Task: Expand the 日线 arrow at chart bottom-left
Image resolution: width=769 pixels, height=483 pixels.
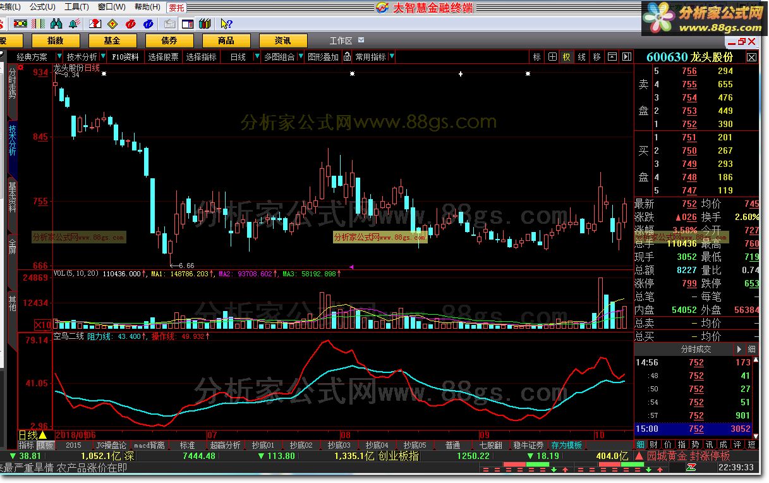Action: pos(42,435)
